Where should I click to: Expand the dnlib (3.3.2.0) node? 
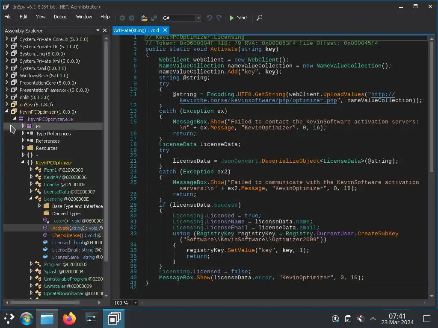pyautogui.click(x=7, y=97)
